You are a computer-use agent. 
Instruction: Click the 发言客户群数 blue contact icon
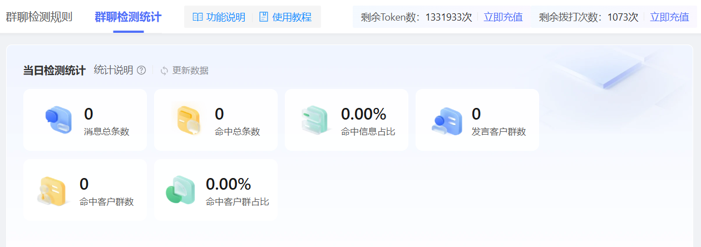tap(447, 120)
